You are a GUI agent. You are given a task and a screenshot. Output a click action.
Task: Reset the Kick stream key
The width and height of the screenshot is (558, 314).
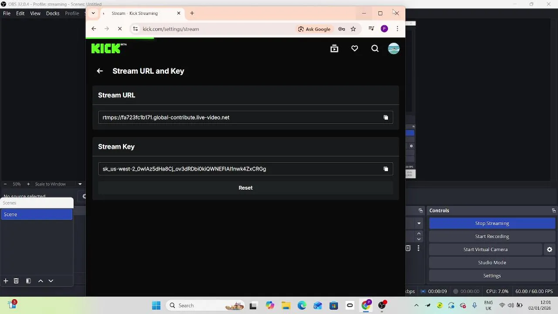pos(245,188)
